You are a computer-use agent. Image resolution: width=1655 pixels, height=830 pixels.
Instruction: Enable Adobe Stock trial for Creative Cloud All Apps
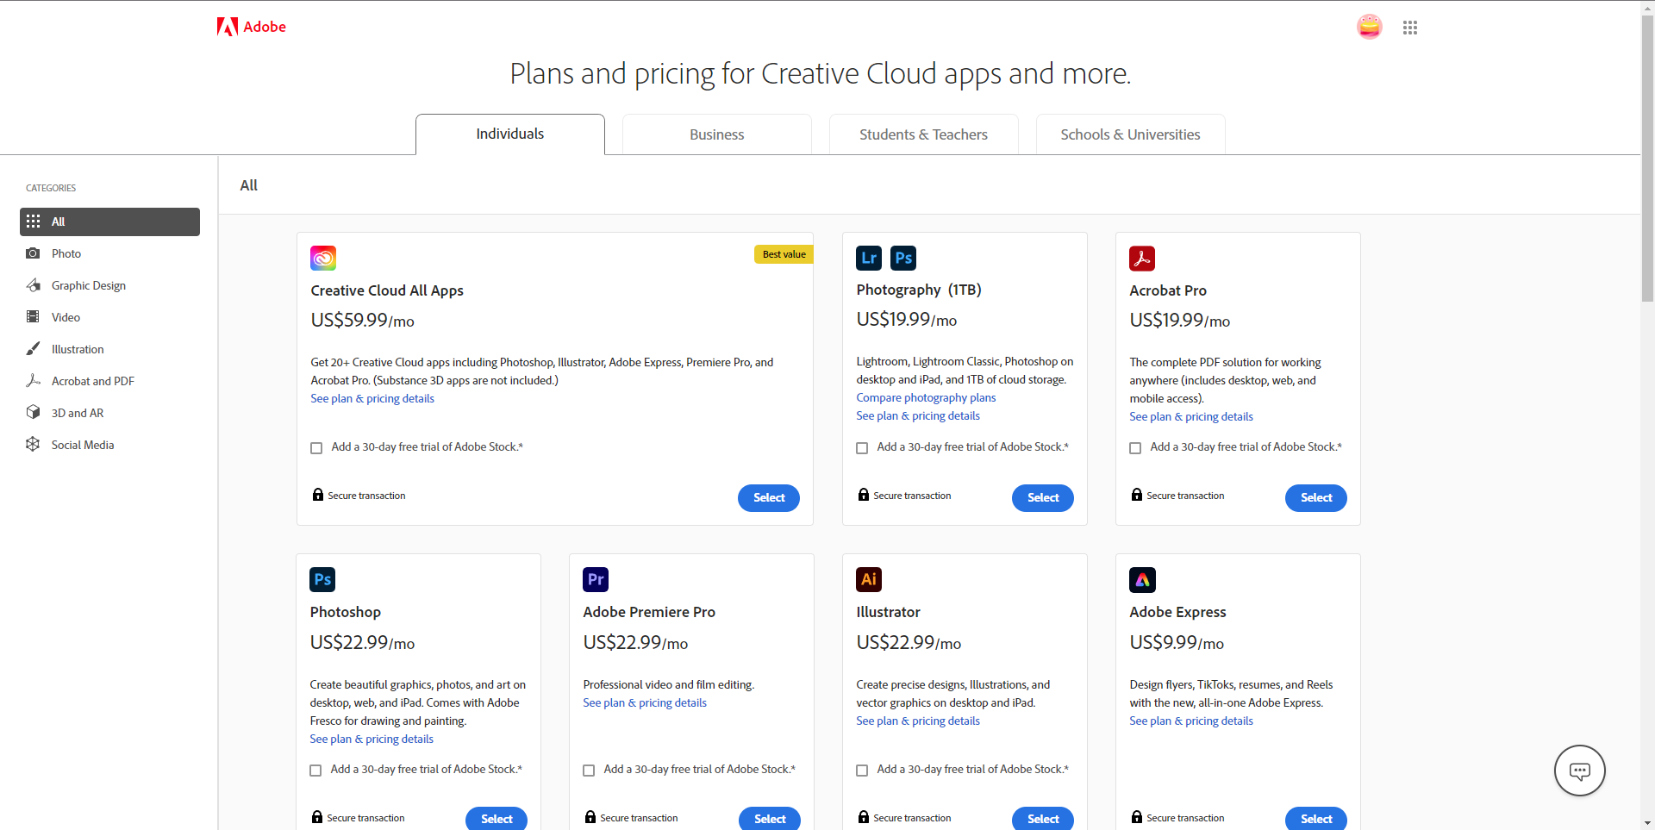(316, 448)
